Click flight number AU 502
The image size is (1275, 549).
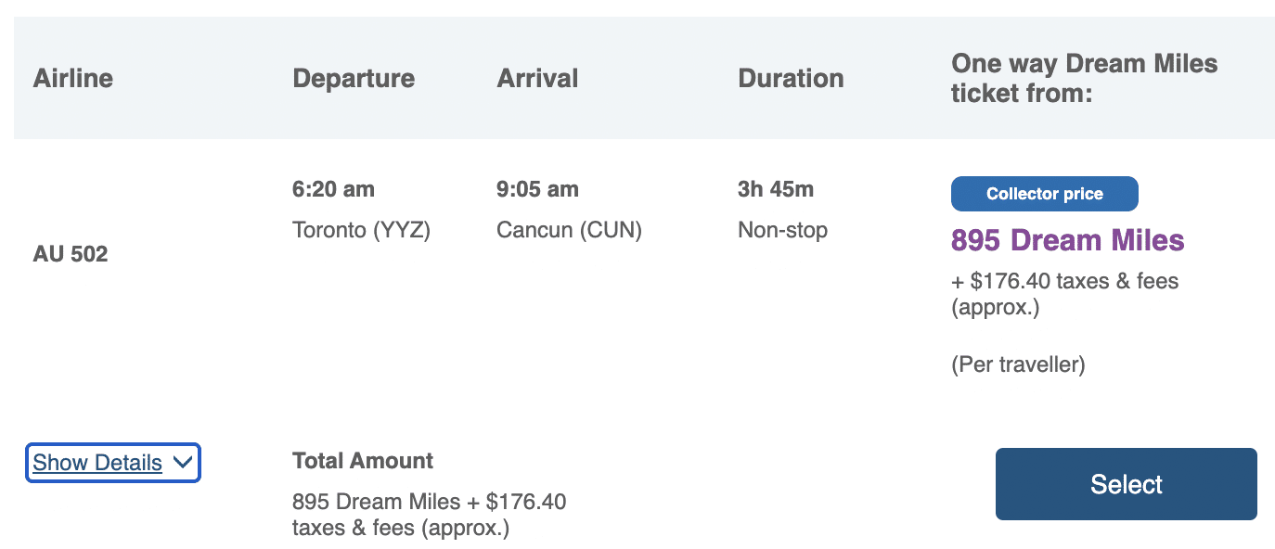click(71, 254)
